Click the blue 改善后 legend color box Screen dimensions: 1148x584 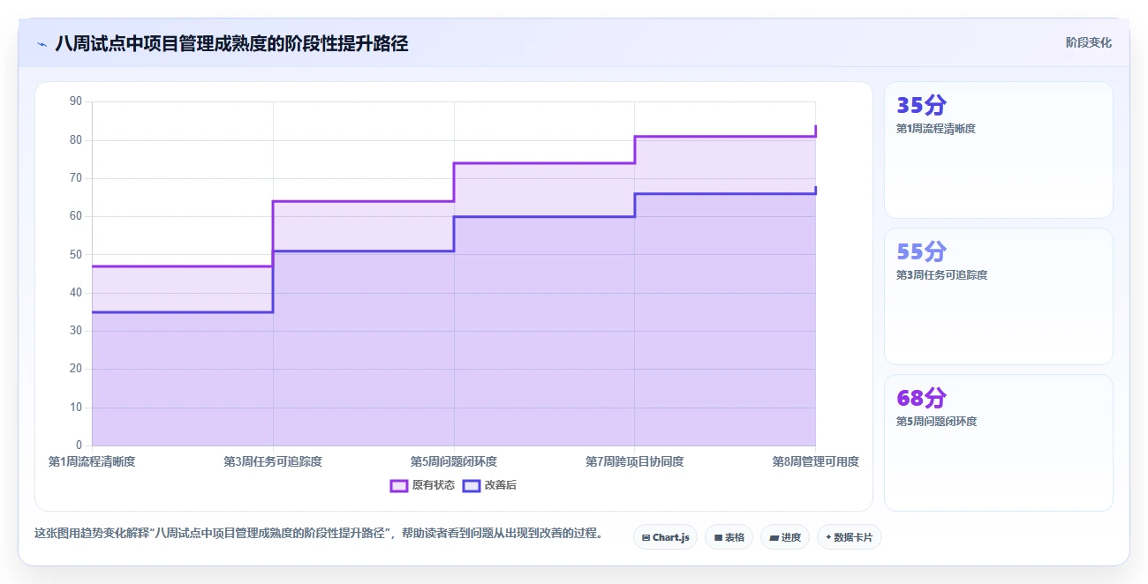click(x=472, y=485)
